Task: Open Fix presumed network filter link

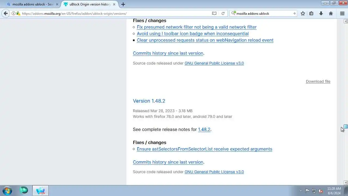Action: tap(197, 27)
